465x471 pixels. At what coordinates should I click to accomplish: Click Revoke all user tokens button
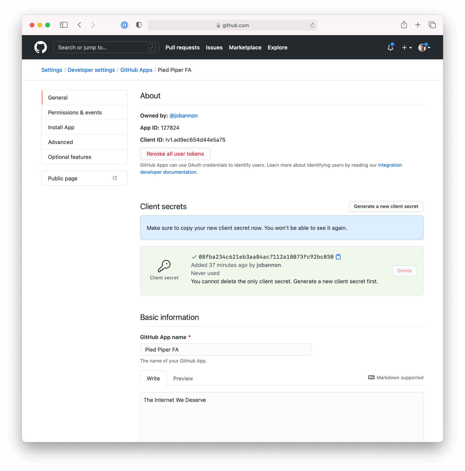click(x=175, y=154)
